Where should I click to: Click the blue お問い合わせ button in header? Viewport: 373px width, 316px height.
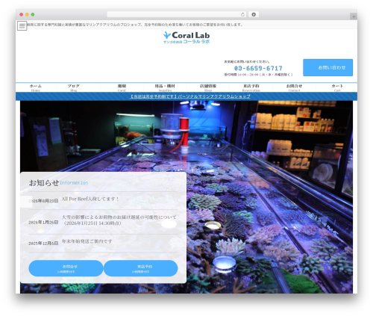327,67
